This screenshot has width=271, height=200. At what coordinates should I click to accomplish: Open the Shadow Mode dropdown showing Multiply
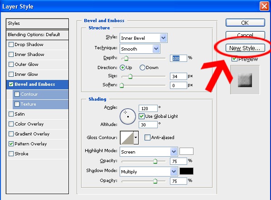(x=149, y=172)
